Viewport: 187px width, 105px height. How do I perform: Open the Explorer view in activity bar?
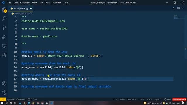coord(4,10)
